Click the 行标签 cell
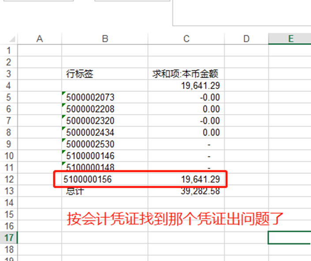Image resolution: width=311 pixels, height=261 pixels. (x=80, y=74)
